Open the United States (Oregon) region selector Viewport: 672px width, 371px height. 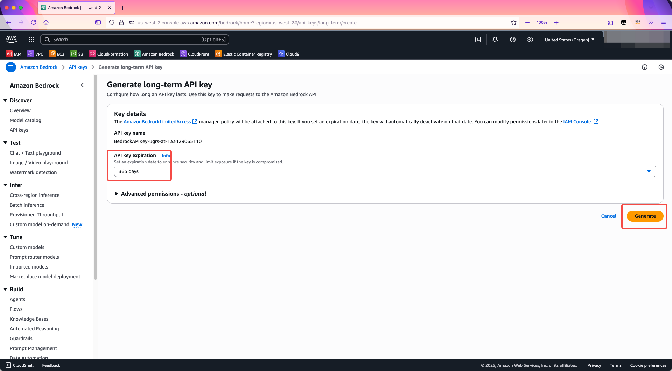[x=569, y=40]
